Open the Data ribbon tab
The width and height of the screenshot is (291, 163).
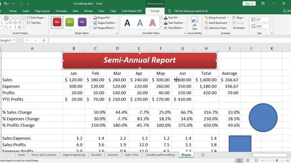click(75, 11)
